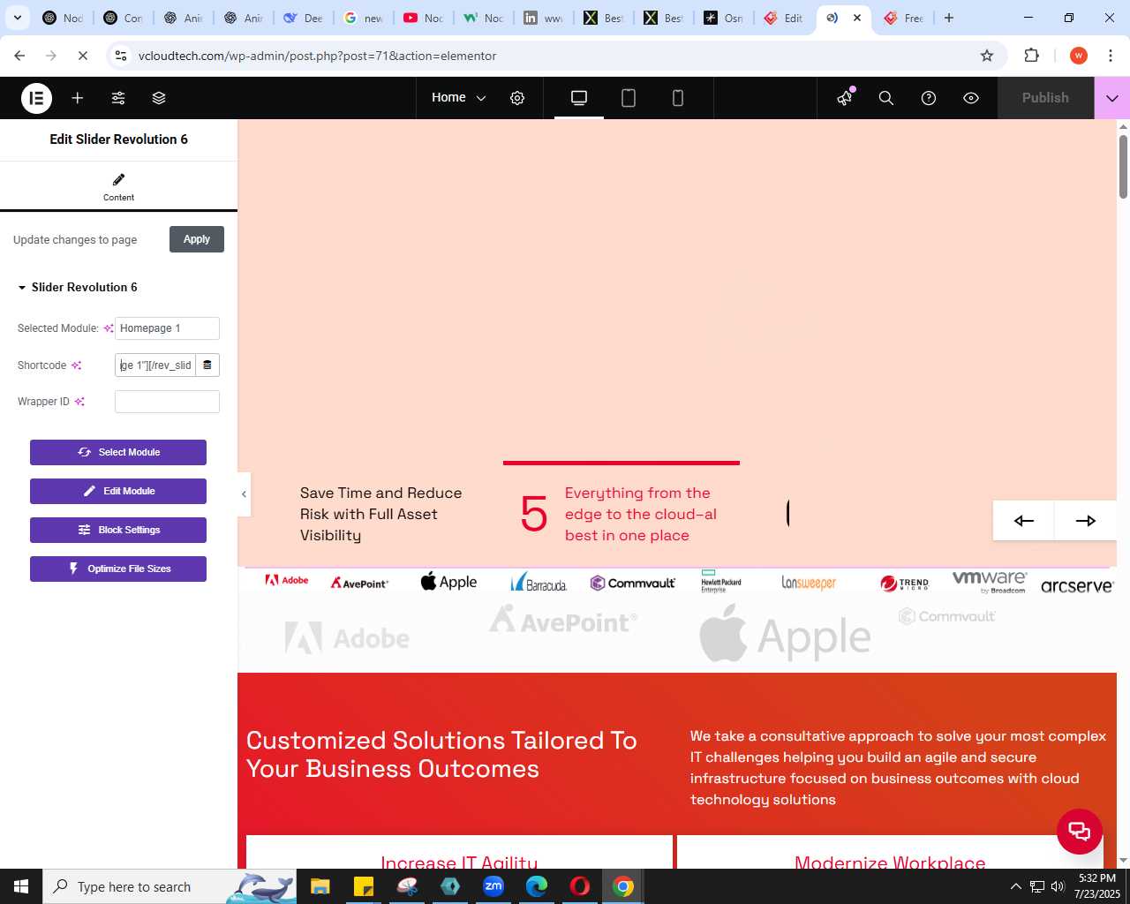Click the Selected Module field
The image size is (1130, 904).
pos(167,328)
